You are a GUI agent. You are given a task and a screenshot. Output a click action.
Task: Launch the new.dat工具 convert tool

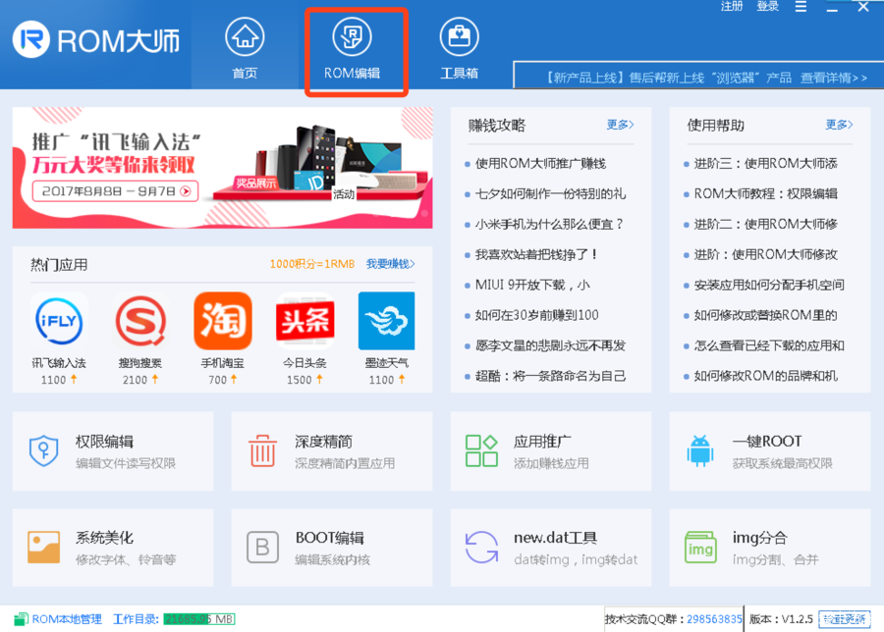(x=551, y=548)
